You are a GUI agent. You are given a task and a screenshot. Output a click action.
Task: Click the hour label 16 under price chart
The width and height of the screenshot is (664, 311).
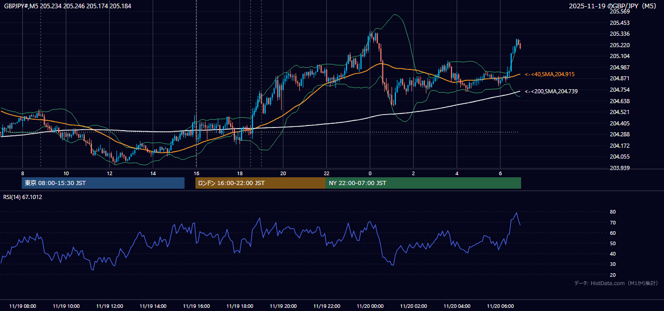pos(196,173)
